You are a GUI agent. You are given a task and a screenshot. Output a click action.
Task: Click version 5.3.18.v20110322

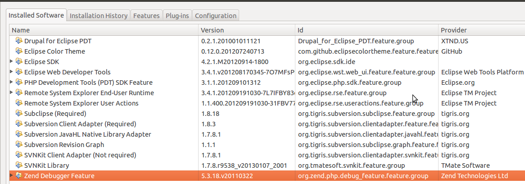pyautogui.click(x=227, y=176)
